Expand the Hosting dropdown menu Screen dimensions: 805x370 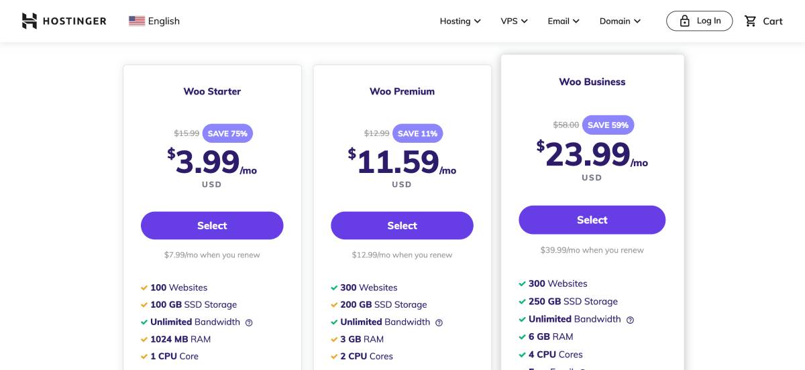click(460, 21)
